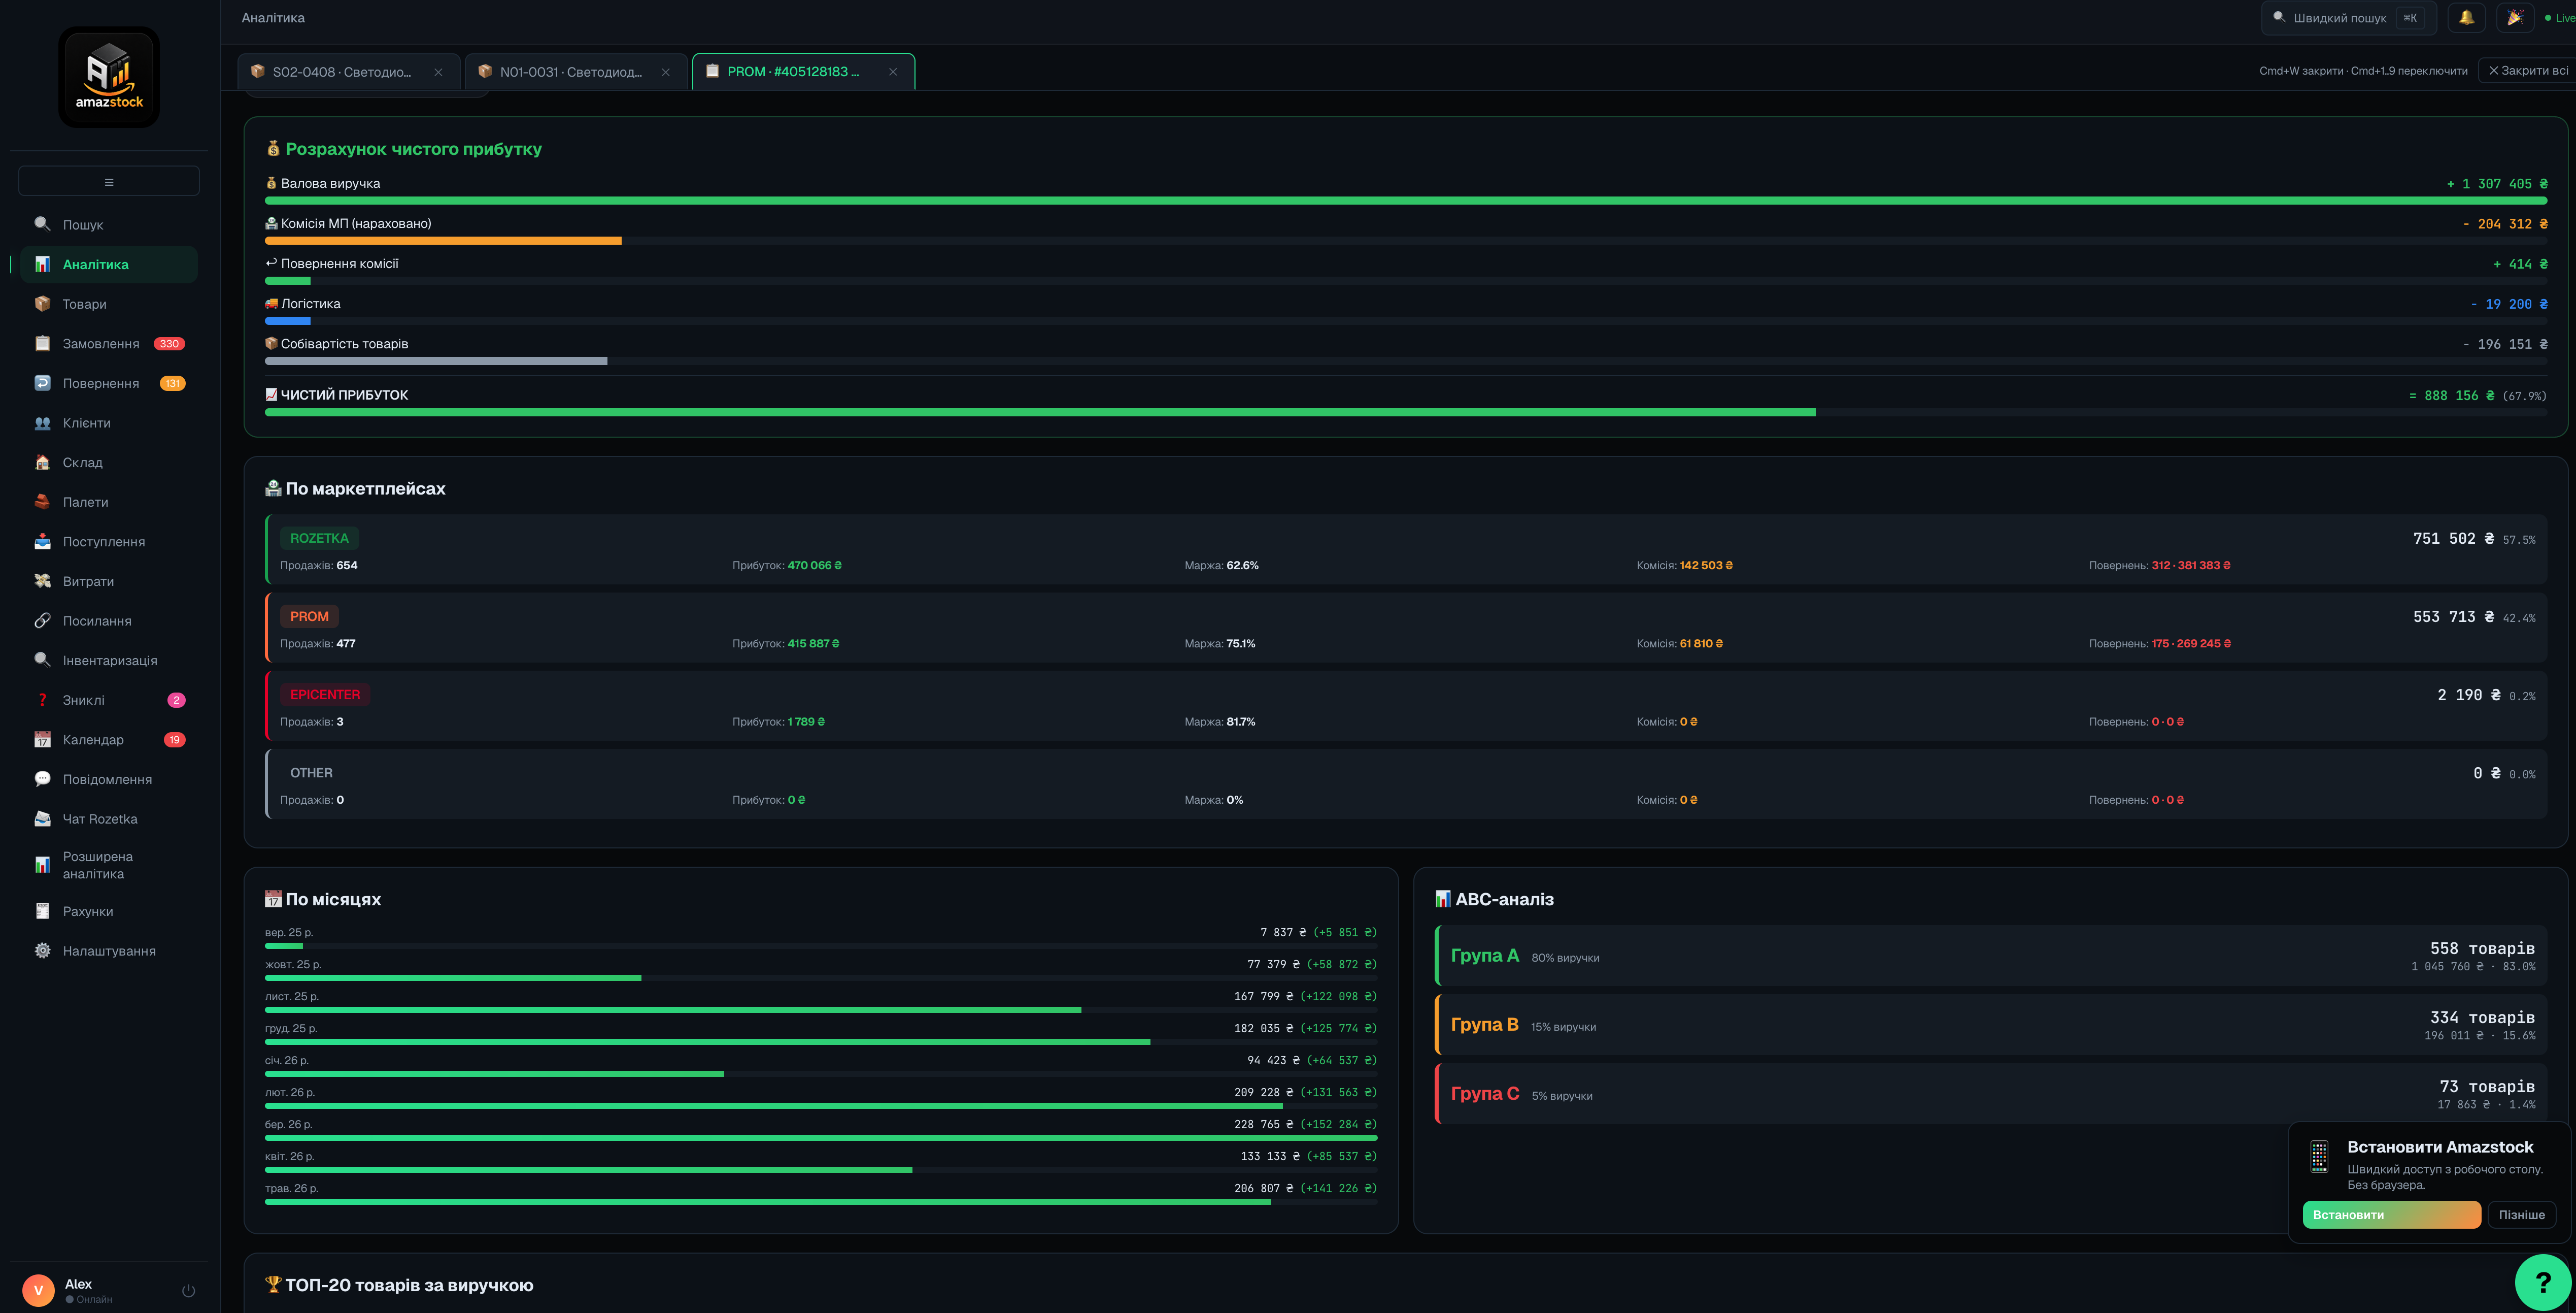Viewport: 2576px width, 1313px height.
Task: Click the Alex user avatar
Action: point(38,1291)
